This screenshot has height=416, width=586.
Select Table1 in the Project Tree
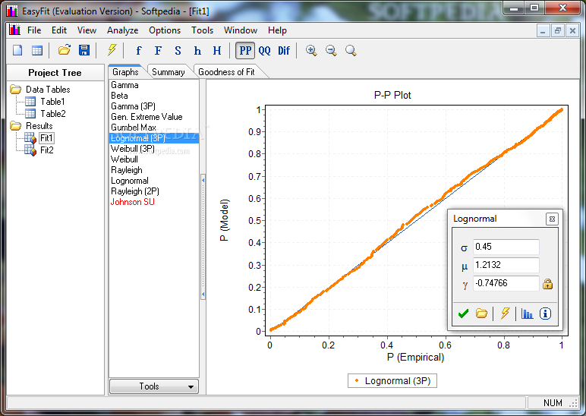(52, 101)
